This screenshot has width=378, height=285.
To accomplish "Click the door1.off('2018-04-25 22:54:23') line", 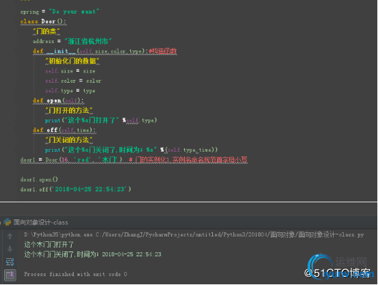I will coord(76,189).
